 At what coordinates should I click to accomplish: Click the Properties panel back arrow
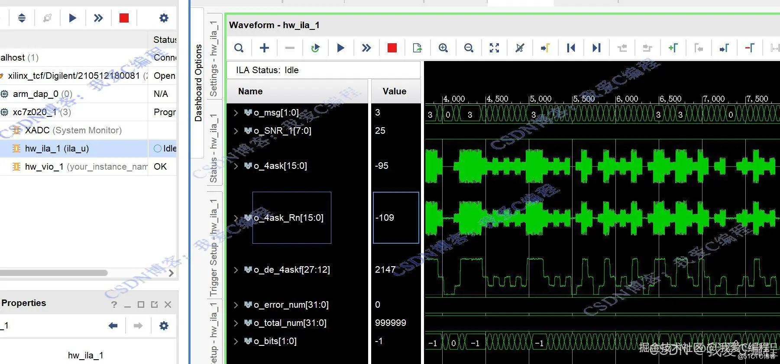[113, 325]
